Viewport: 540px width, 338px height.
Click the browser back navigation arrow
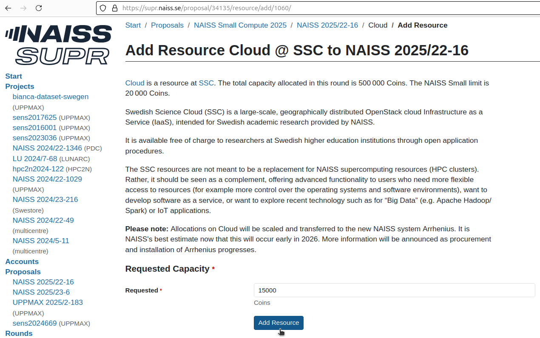tap(8, 8)
